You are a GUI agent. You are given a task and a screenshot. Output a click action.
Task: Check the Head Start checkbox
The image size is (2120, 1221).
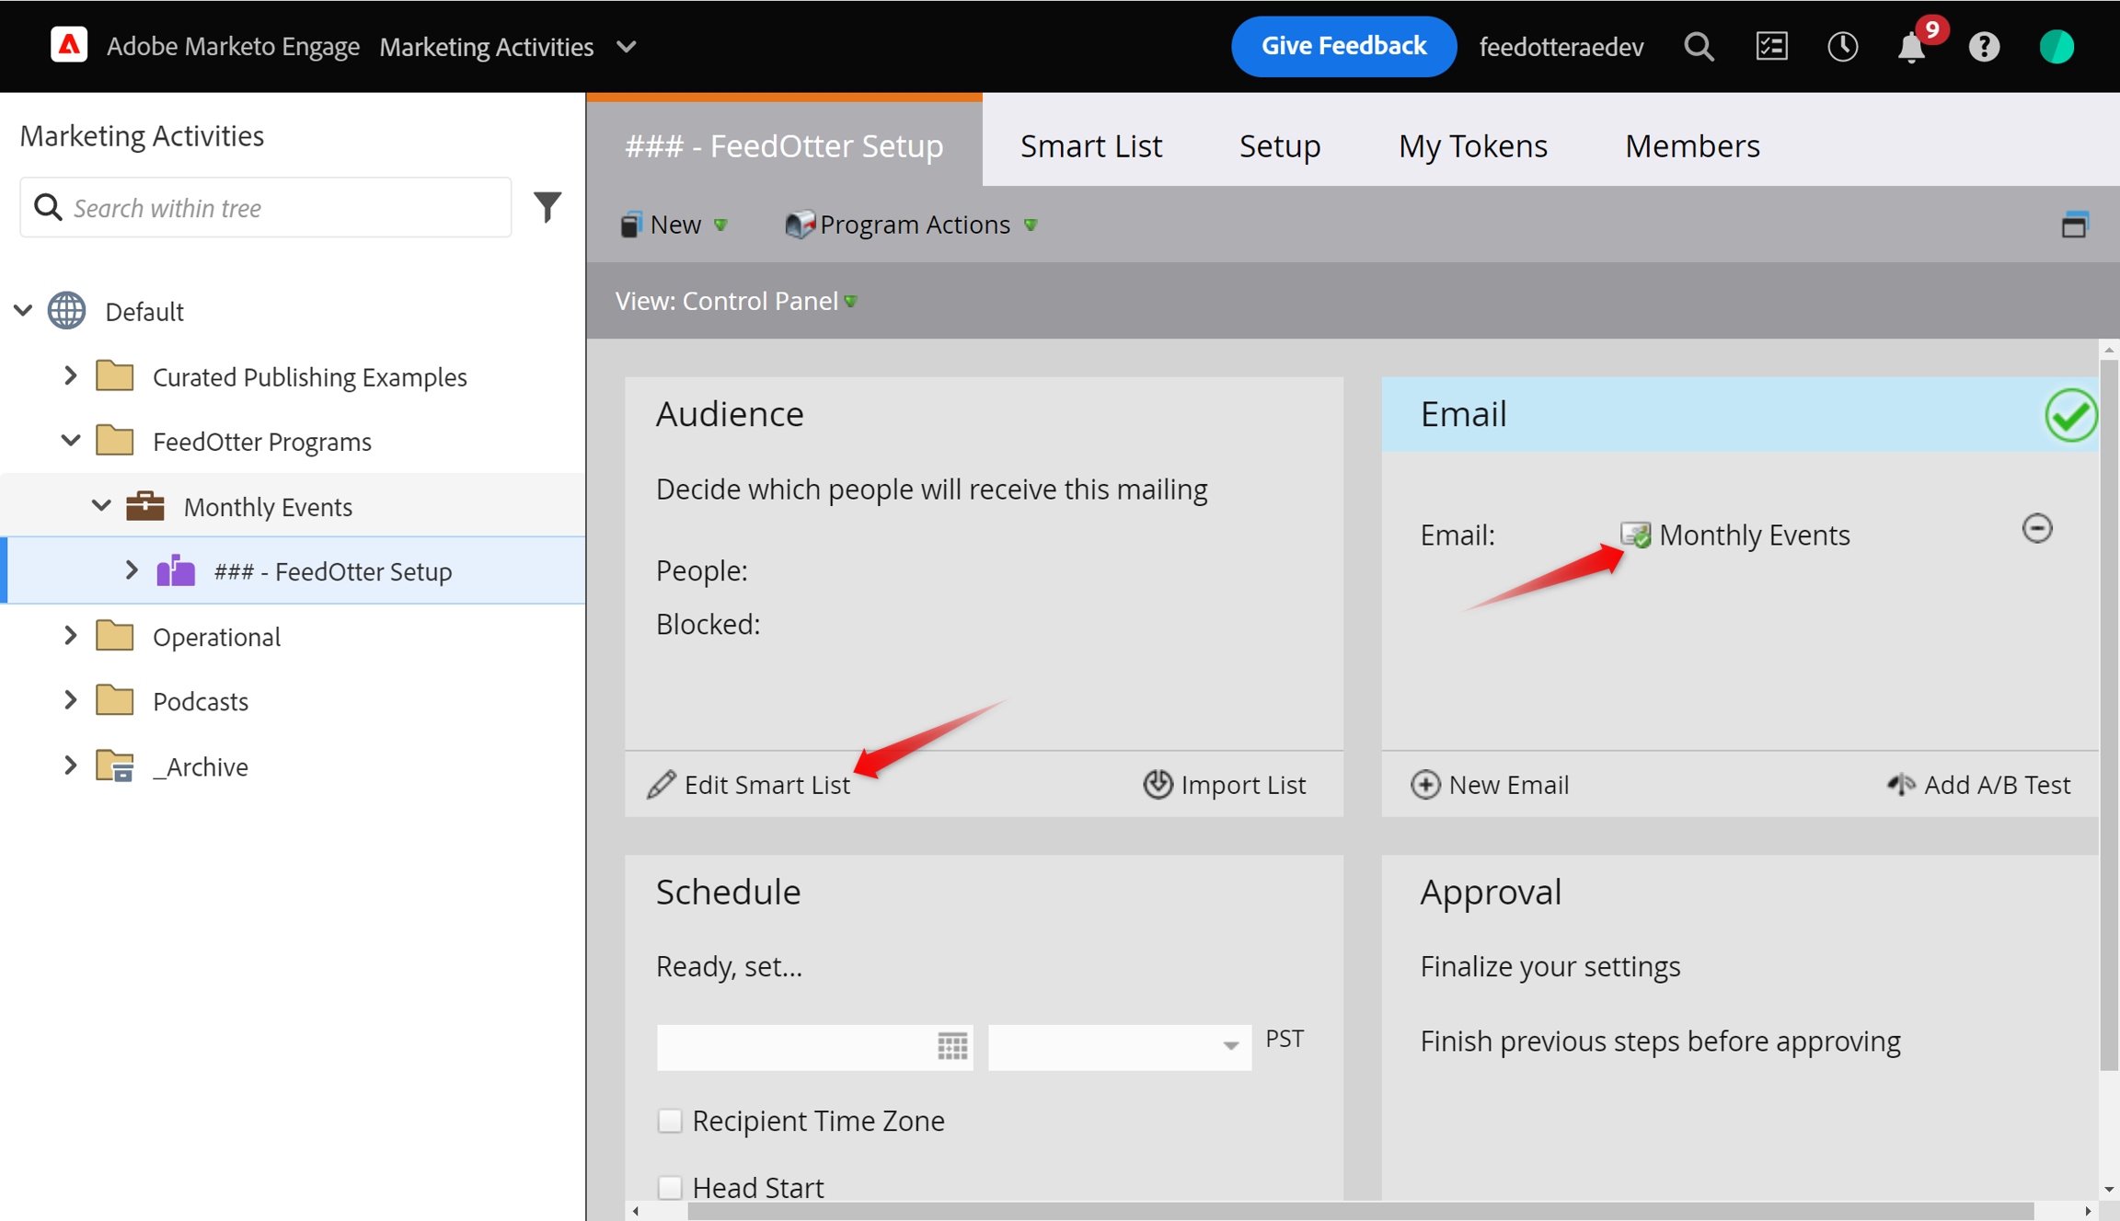point(670,1187)
